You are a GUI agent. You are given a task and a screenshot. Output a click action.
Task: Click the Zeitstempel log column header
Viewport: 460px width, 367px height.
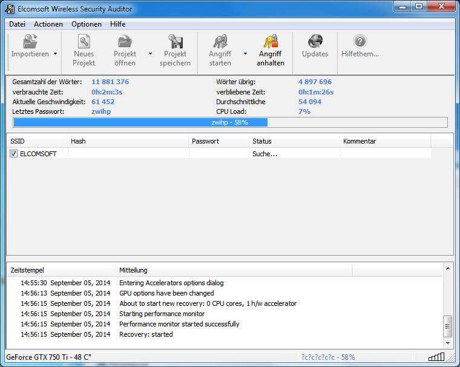[61, 270]
